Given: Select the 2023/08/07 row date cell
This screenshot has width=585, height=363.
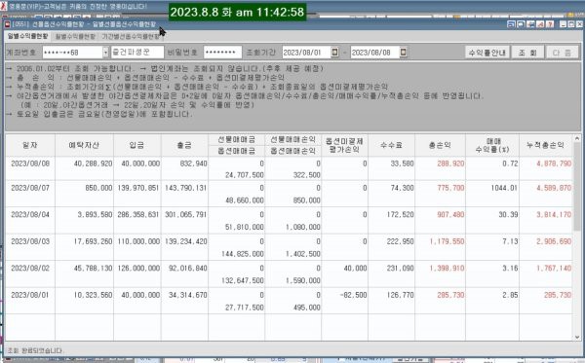Looking at the screenshot, I should coord(30,188).
